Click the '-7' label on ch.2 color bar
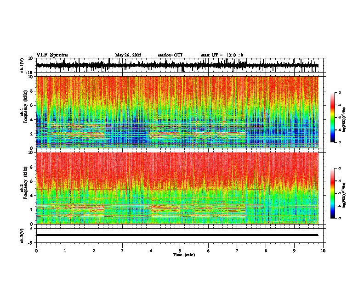This screenshot has width=364, height=281. pos(339,219)
